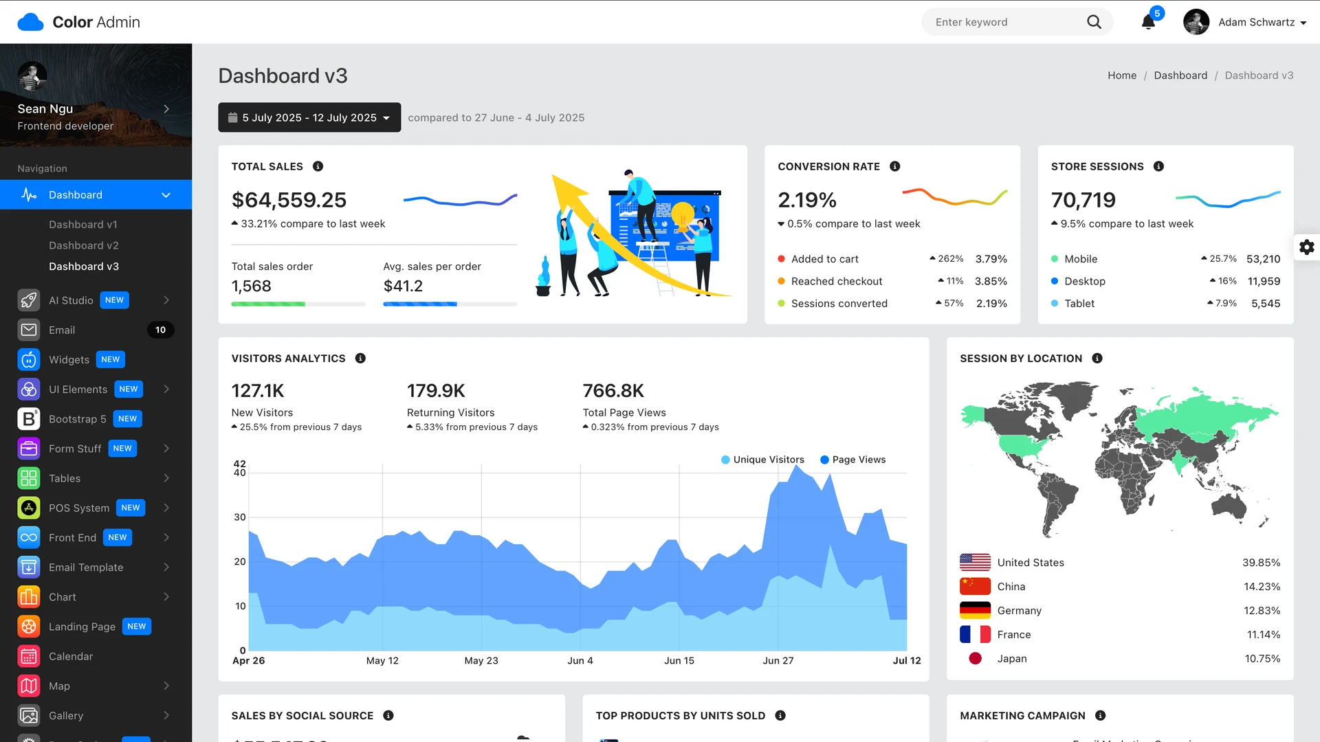The width and height of the screenshot is (1320, 742).
Task: Click the Color Admin brand text
Action: coord(96,22)
